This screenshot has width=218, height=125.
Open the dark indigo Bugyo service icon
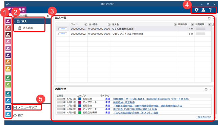click(x=8, y=55)
